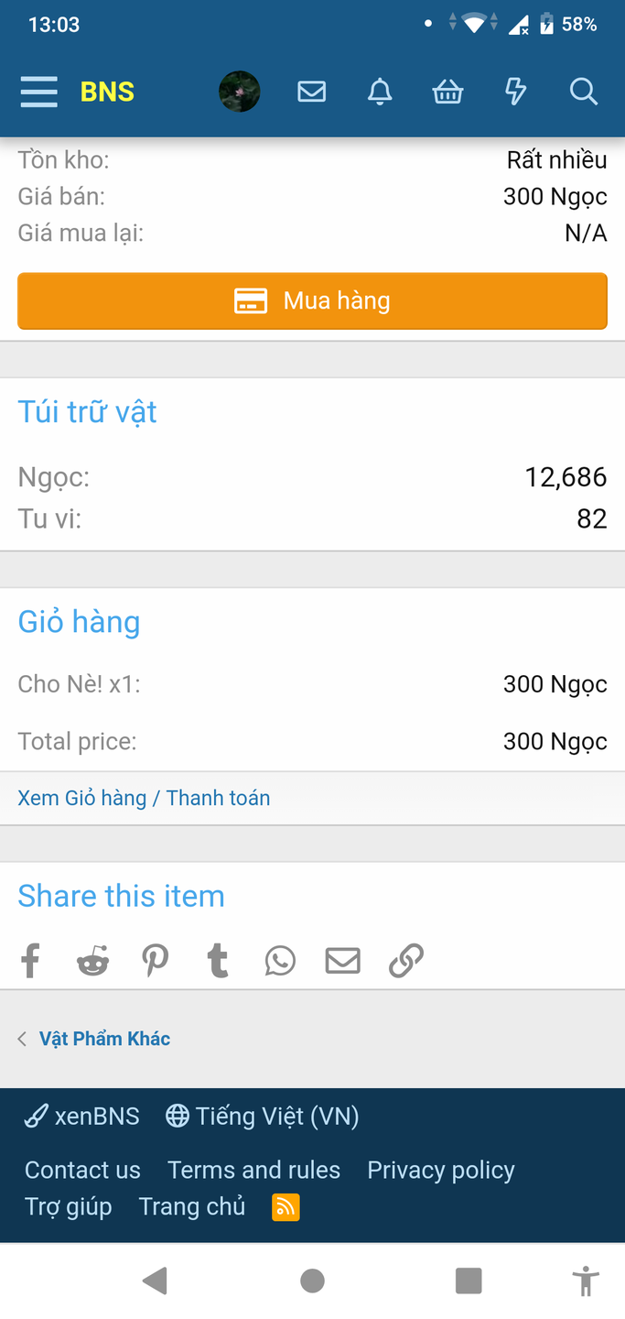Open the hamburger navigation menu
This screenshot has width=625, height=1319.
point(38,92)
